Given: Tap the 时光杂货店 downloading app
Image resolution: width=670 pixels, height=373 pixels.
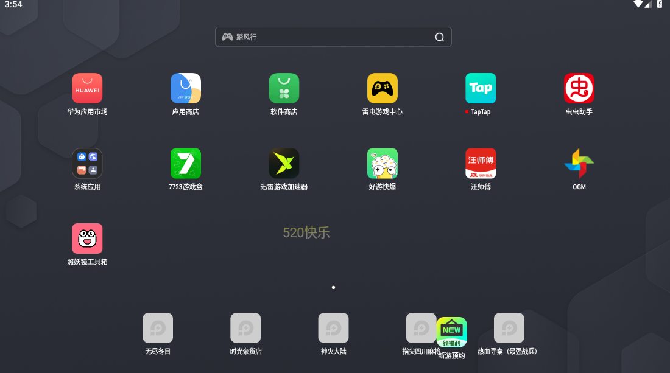Looking at the screenshot, I should 245,327.
